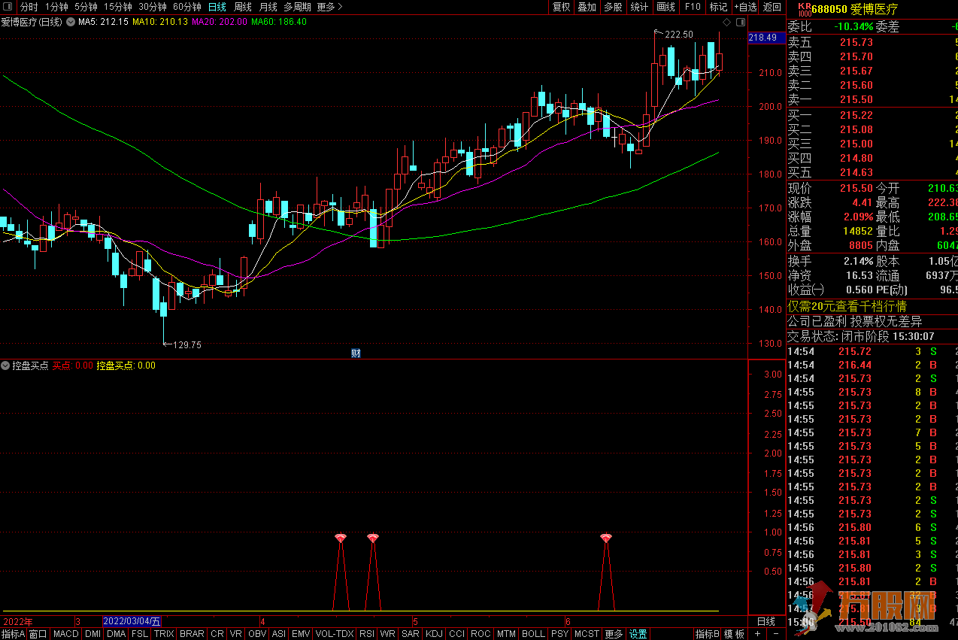958x640 pixels.
Task: Click the first red buy signal marker
Action: coord(341,538)
